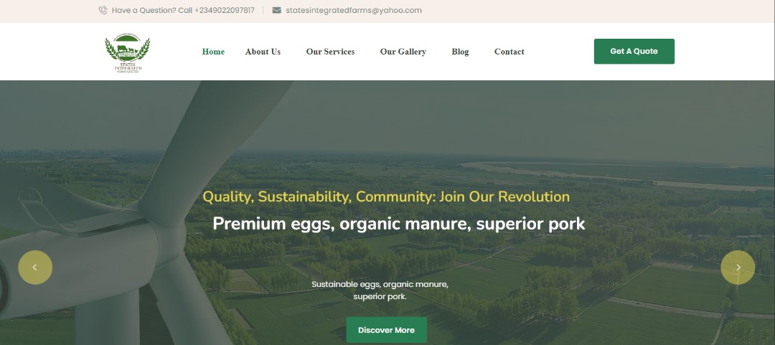Click the 'Premium eggs, organic manure' headline
The width and height of the screenshot is (775, 345).
point(399,224)
